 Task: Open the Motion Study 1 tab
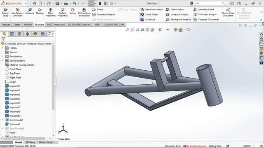[x=47, y=142]
